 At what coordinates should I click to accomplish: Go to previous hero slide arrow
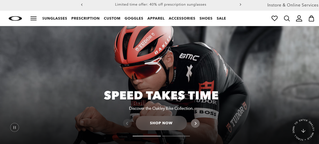pos(127,123)
